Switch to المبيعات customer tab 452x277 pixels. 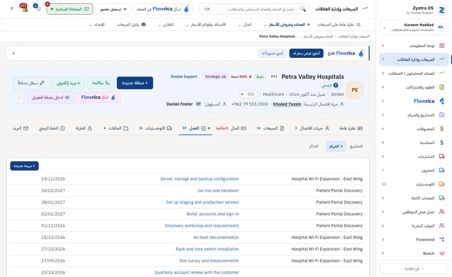[270, 128]
